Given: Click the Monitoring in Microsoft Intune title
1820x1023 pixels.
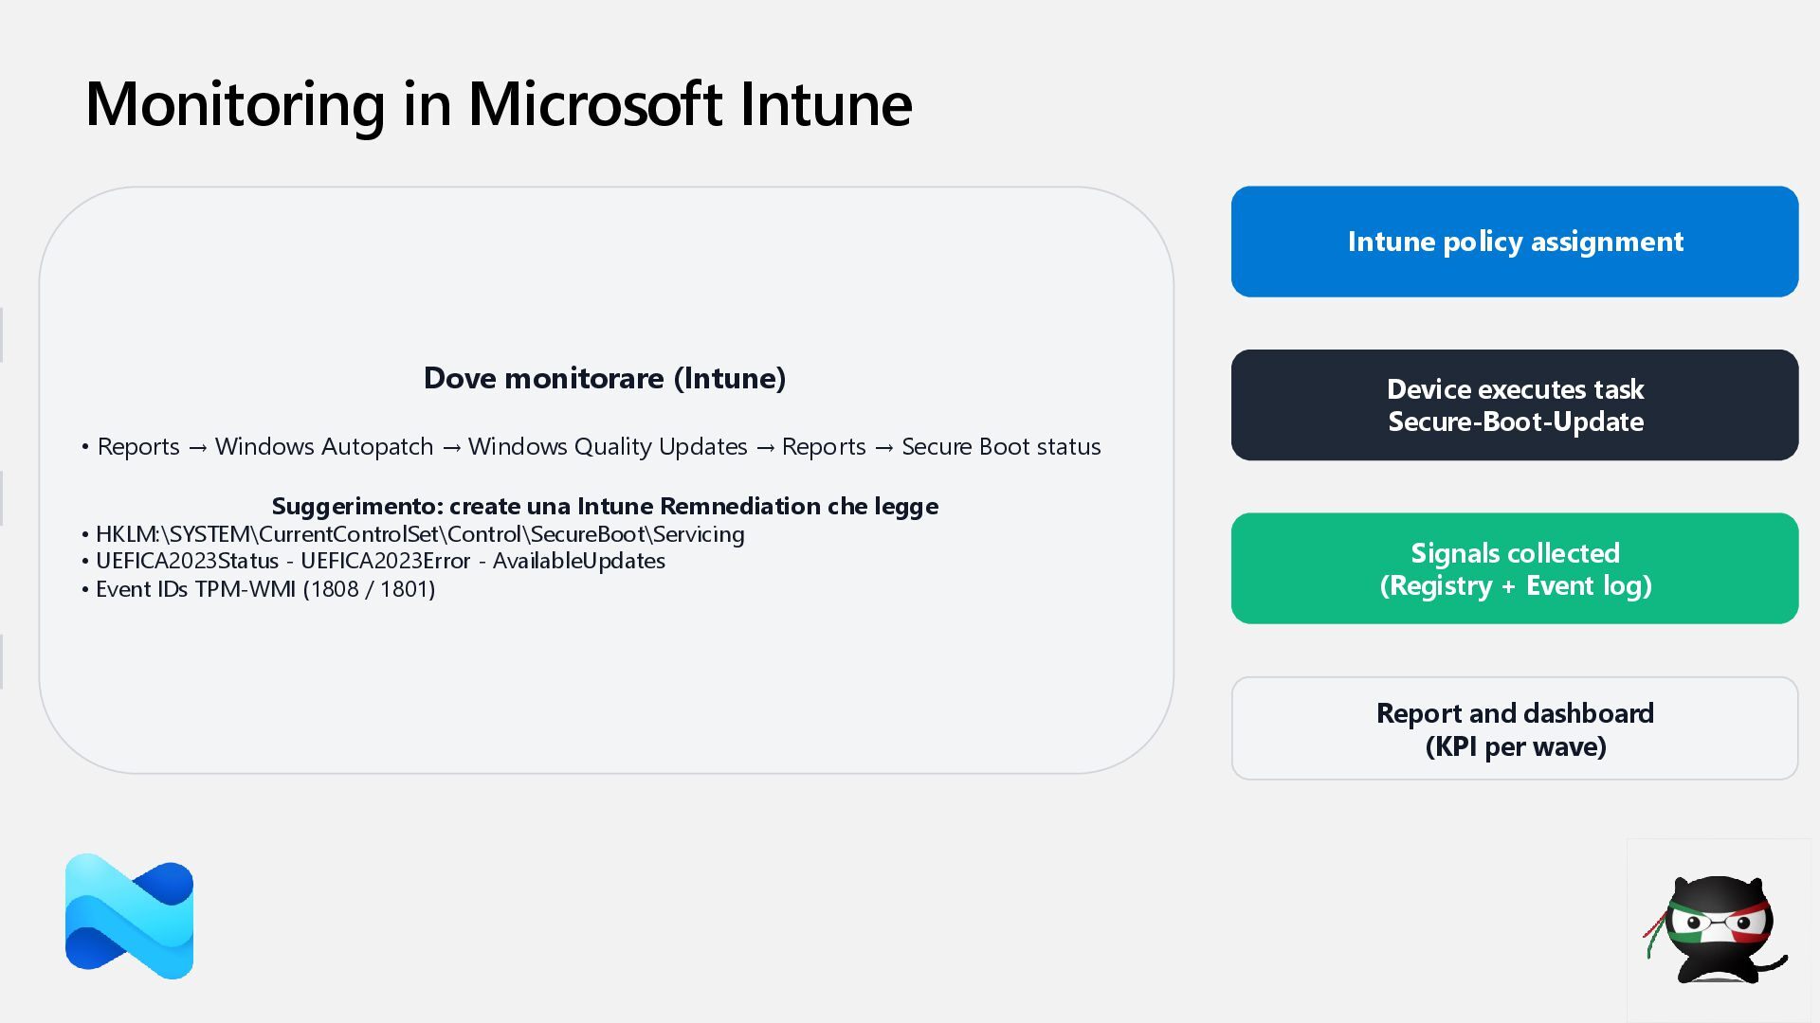Looking at the screenshot, I should pyautogui.click(x=499, y=103).
